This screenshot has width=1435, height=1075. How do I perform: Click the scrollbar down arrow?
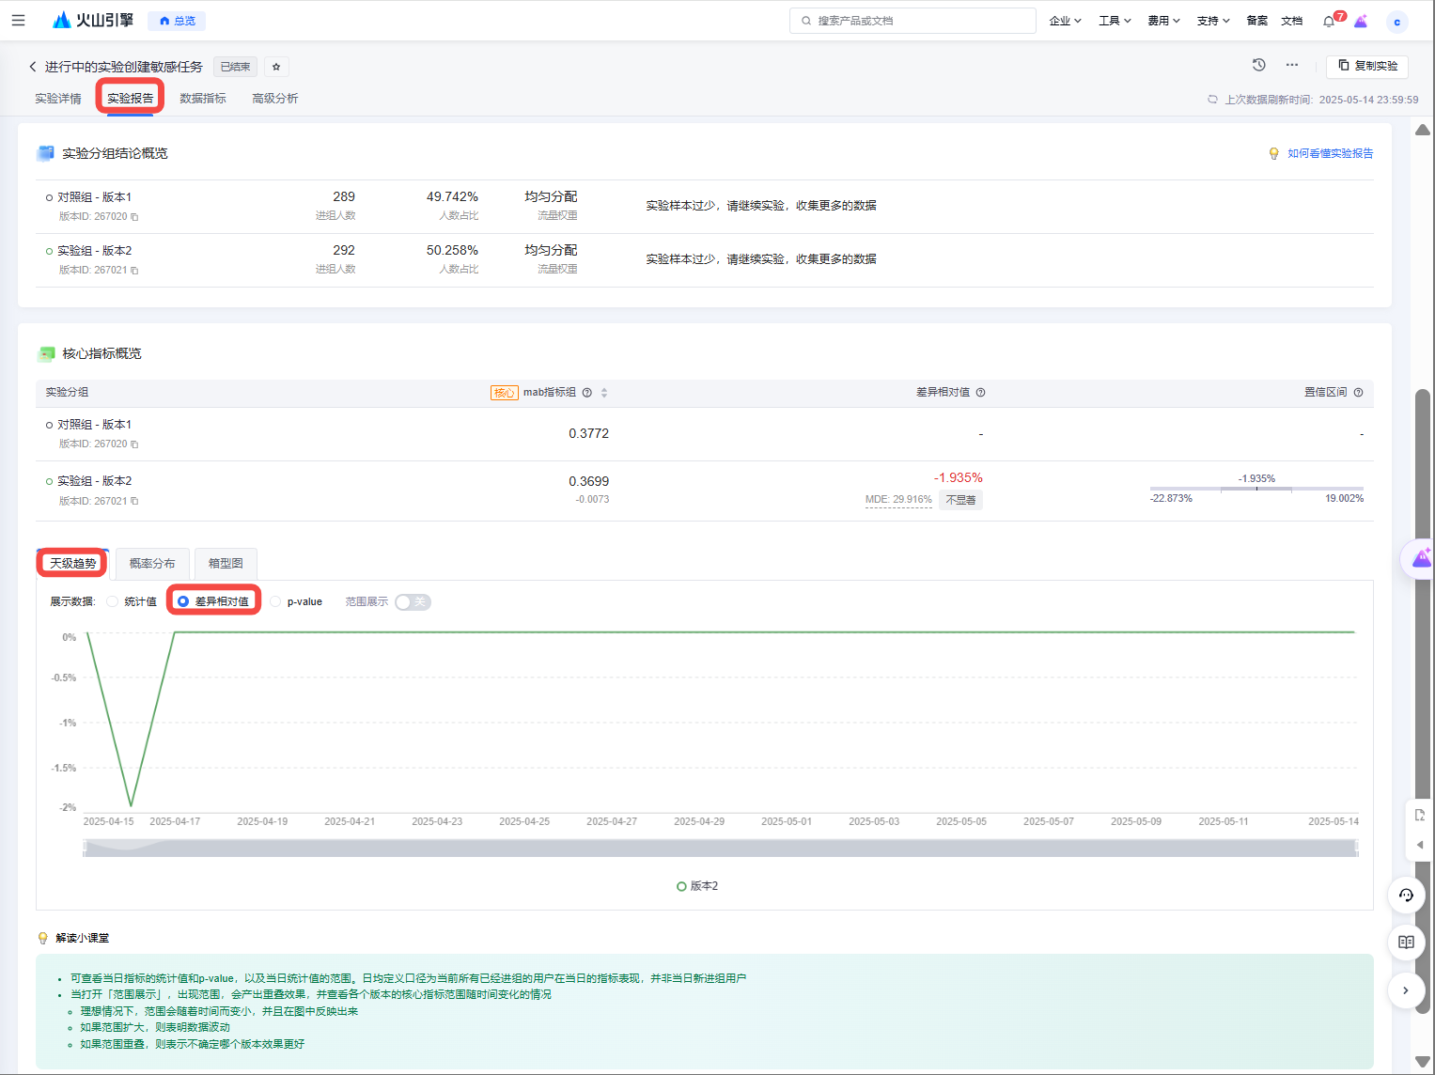click(1423, 1062)
